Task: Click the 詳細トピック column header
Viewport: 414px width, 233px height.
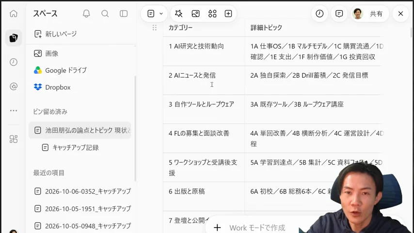Action: 266,28
